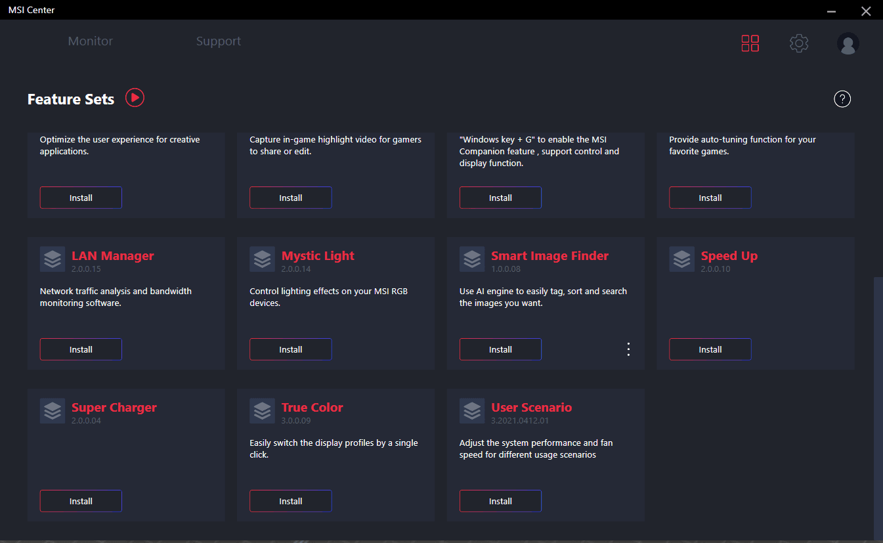Install the in-game highlight capture feature
The height and width of the screenshot is (543, 883).
pyautogui.click(x=291, y=198)
